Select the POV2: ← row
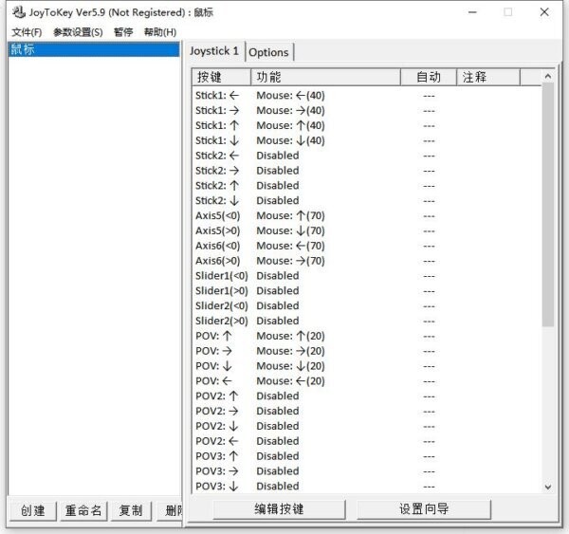 (x=366, y=441)
